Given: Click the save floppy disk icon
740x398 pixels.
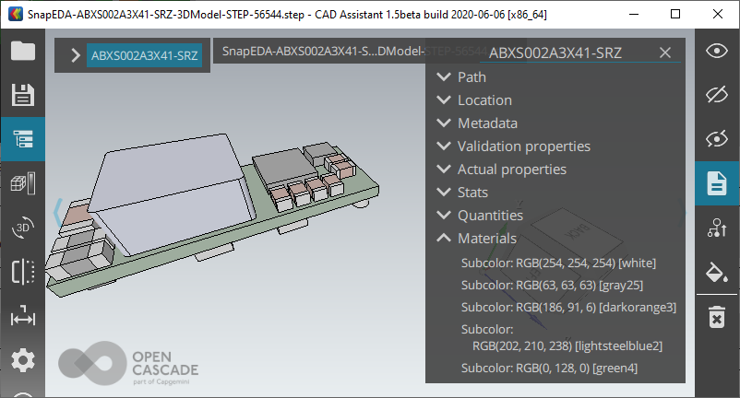Looking at the screenshot, I should click(x=22, y=94).
